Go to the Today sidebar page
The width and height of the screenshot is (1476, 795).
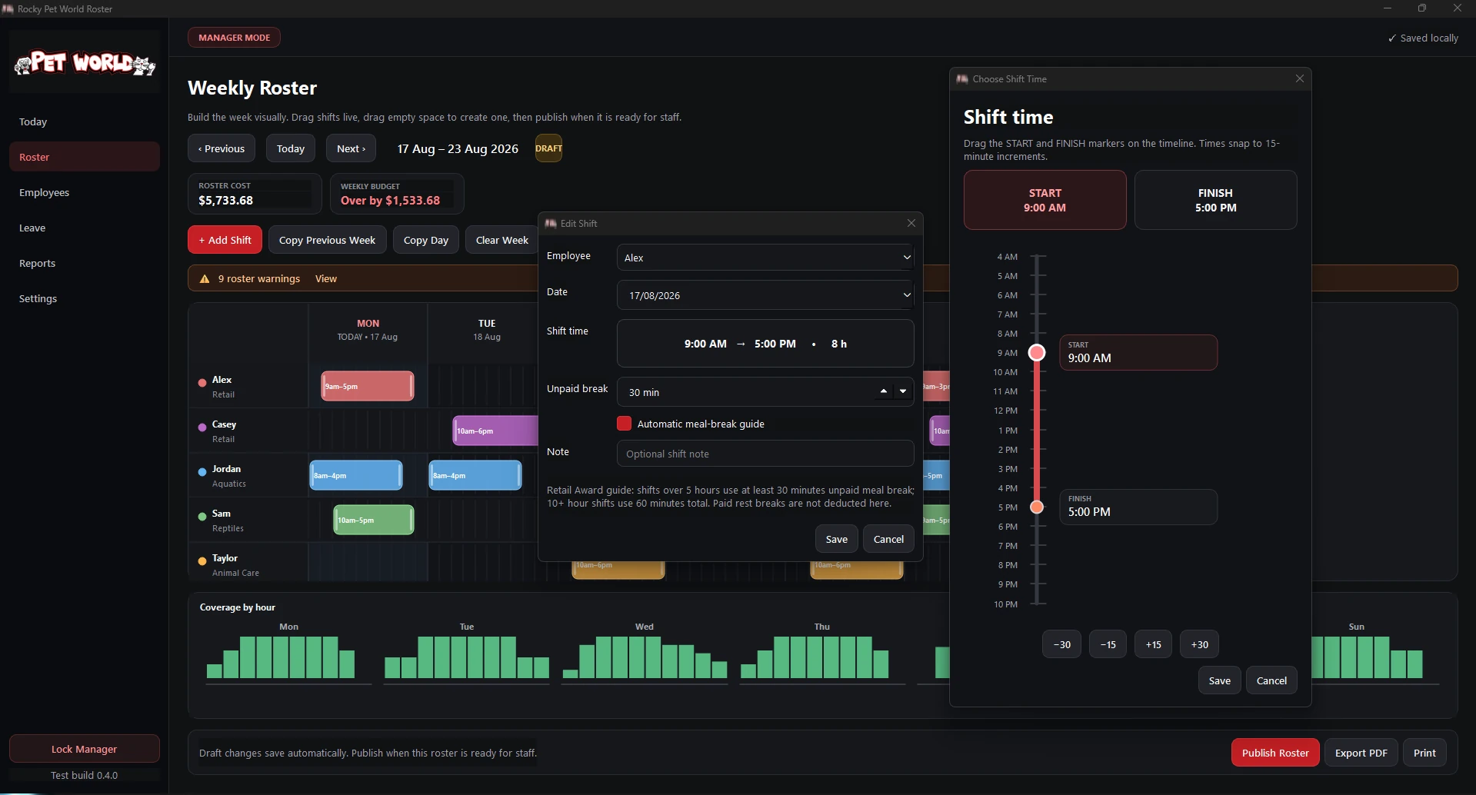coord(85,121)
